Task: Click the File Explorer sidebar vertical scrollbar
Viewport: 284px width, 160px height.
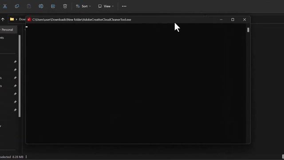Action: [x=20, y=76]
